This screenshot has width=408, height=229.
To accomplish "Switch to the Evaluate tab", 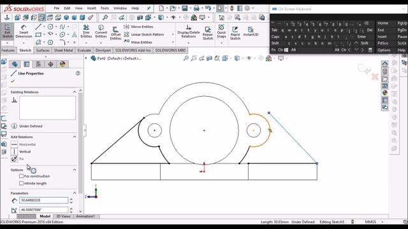I will coord(84,50).
